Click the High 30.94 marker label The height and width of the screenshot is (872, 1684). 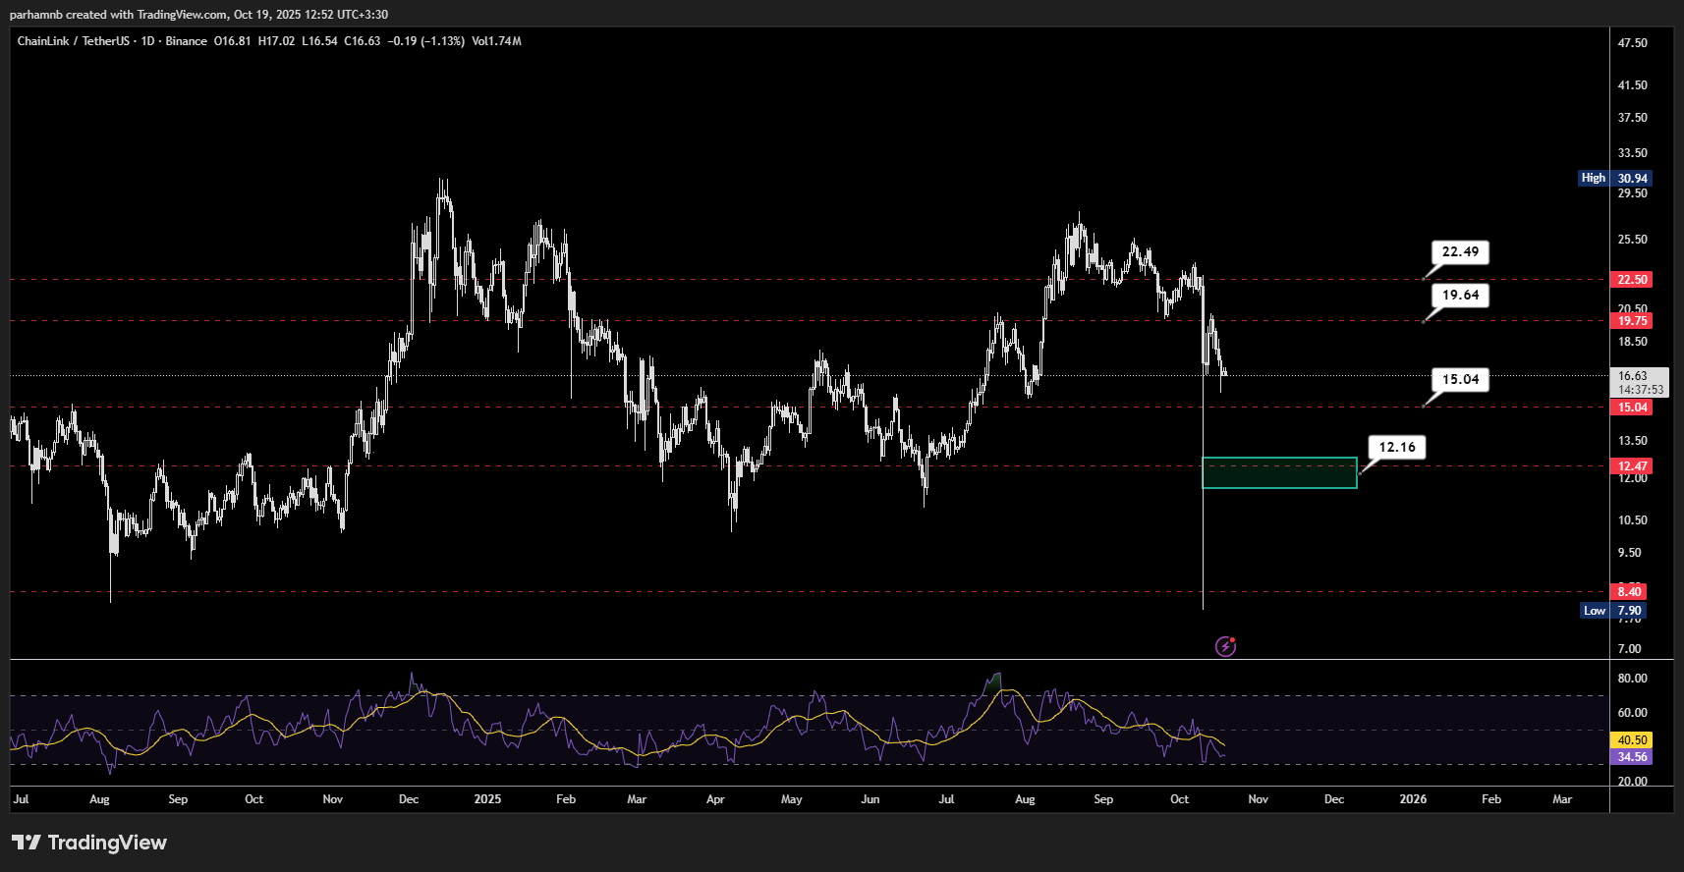(x=1616, y=179)
